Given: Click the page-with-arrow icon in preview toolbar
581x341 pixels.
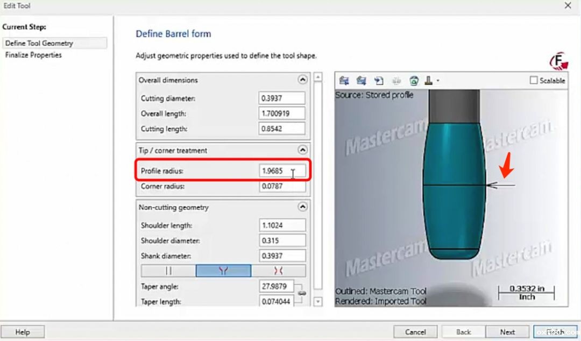Looking at the screenshot, I should 379,81.
